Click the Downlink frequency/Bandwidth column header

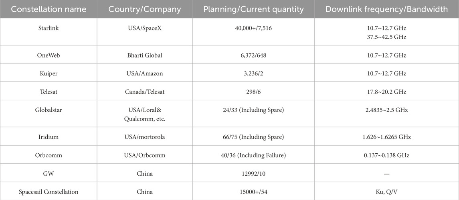(x=386, y=9)
